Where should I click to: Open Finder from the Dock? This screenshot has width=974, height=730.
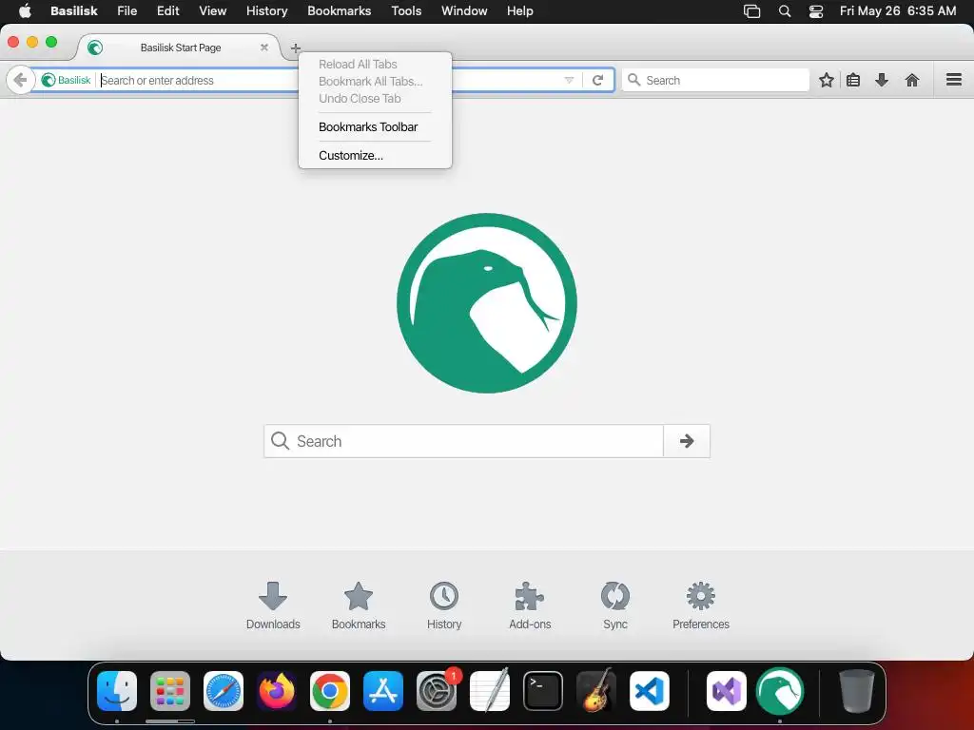pyautogui.click(x=117, y=691)
